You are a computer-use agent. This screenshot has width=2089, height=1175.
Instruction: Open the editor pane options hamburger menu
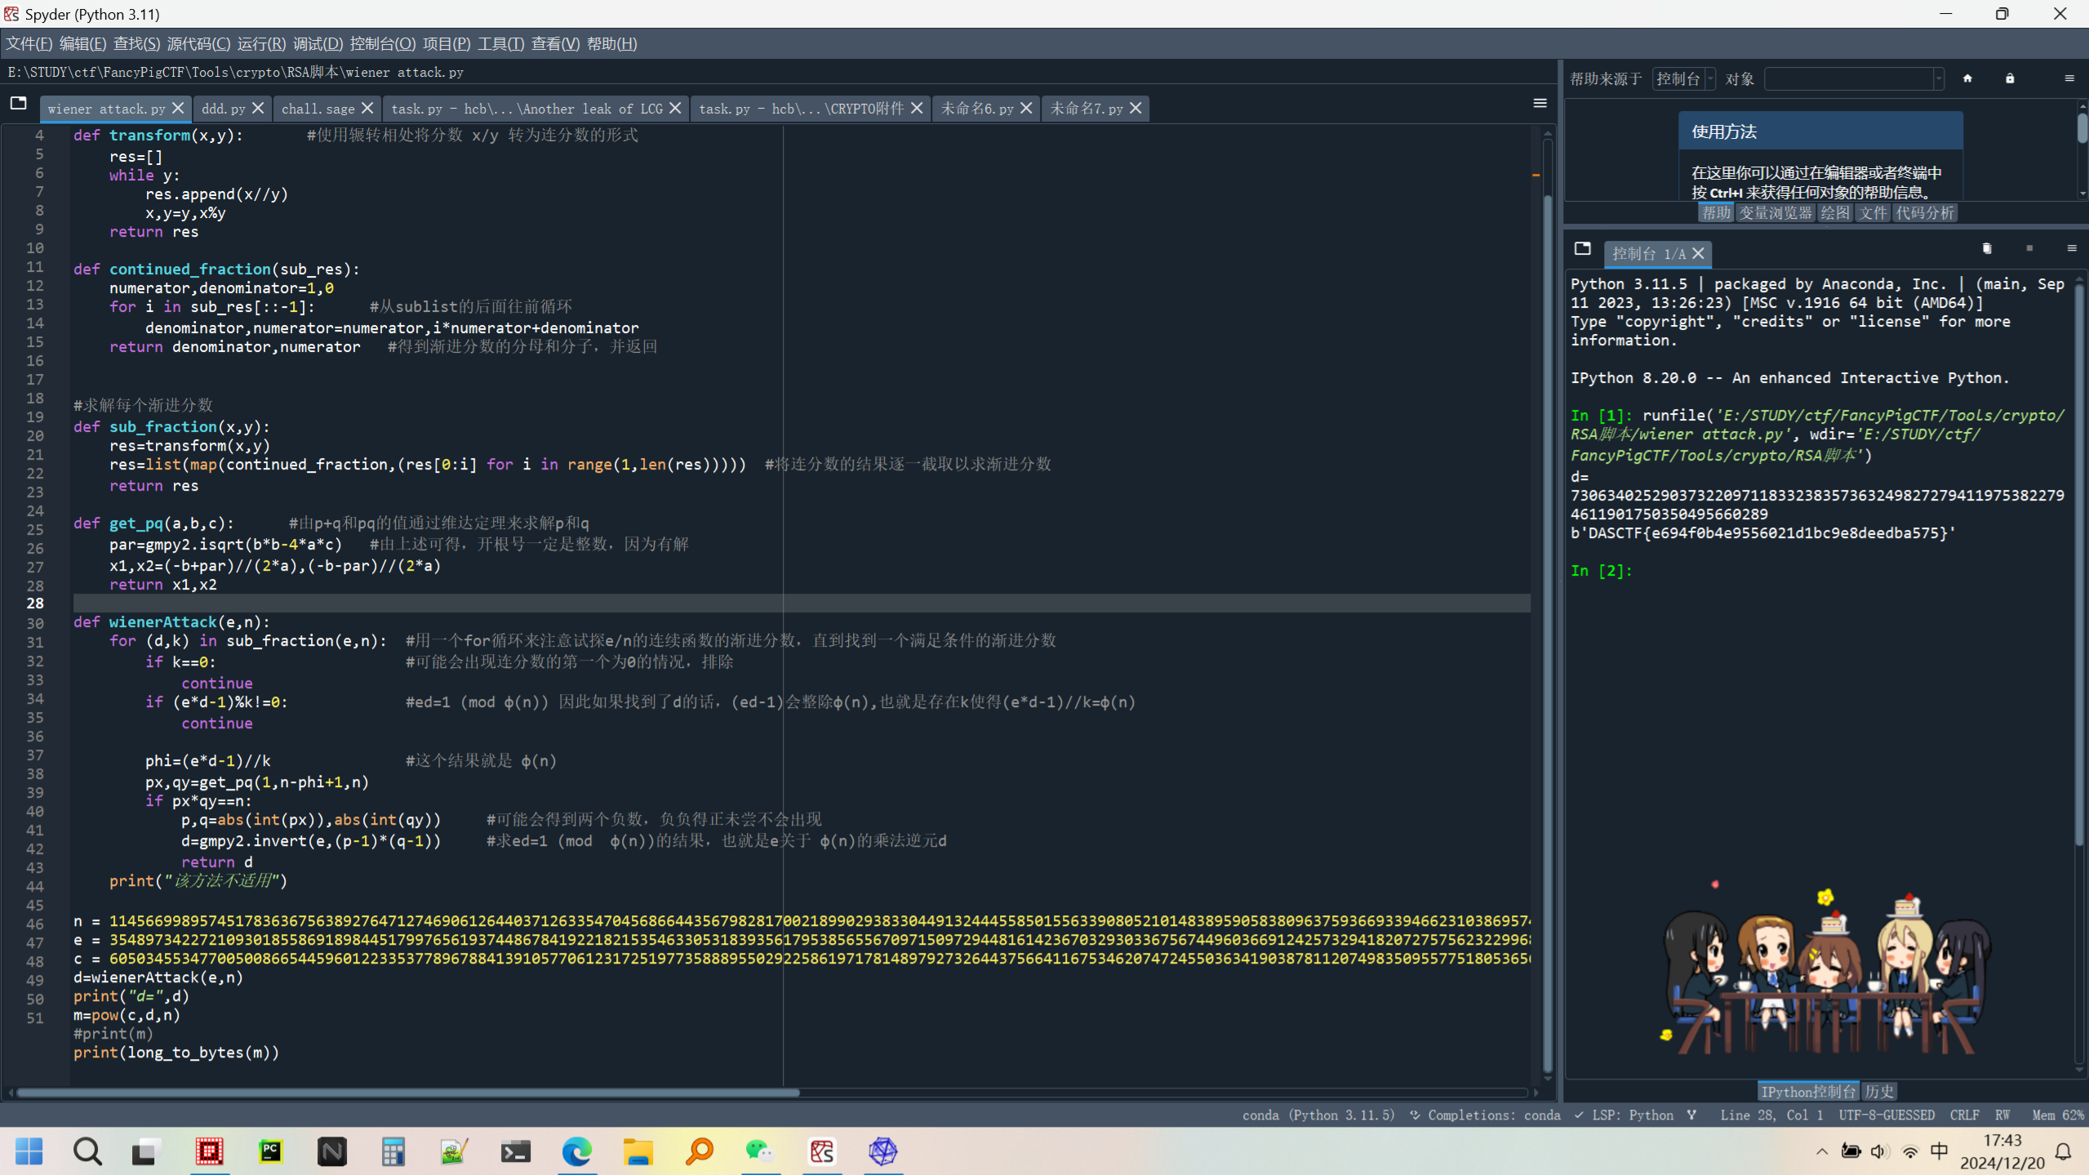[1540, 103]
